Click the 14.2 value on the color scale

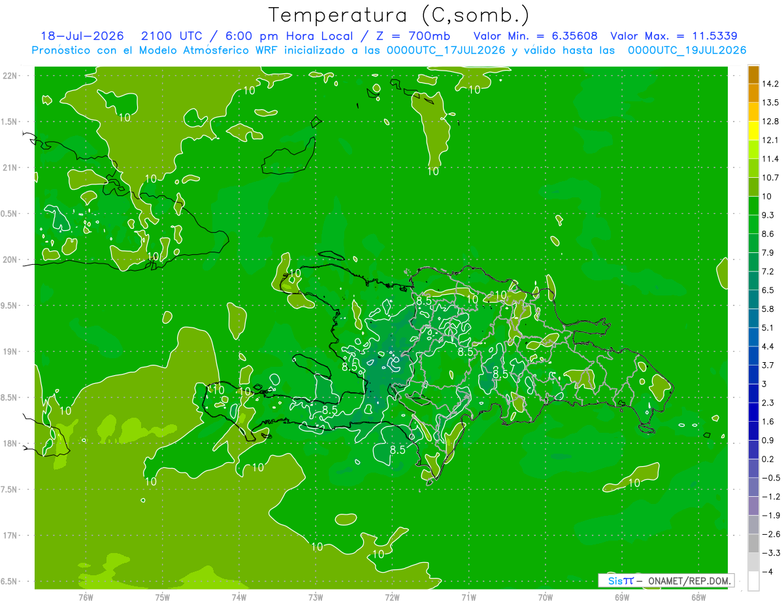[x=770, y=84]
